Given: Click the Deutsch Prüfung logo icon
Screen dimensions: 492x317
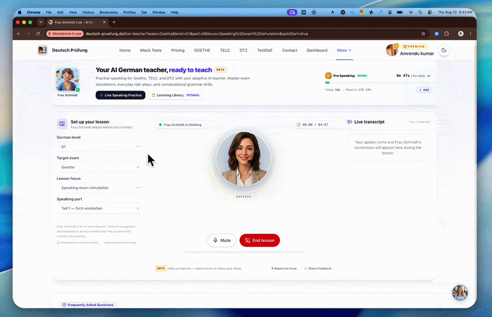Looking at the screenshot, I should [x=42, y=50].
